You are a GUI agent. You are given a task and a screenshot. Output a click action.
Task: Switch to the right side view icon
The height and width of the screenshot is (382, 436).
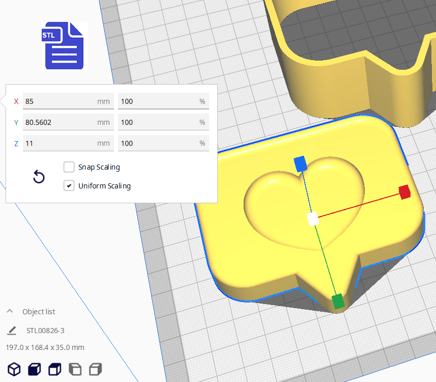tap(95, 369)
